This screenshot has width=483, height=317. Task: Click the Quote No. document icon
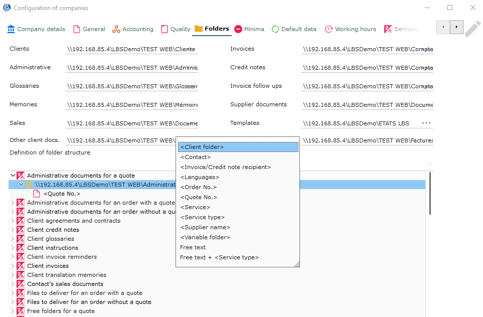tap(37, 194)
